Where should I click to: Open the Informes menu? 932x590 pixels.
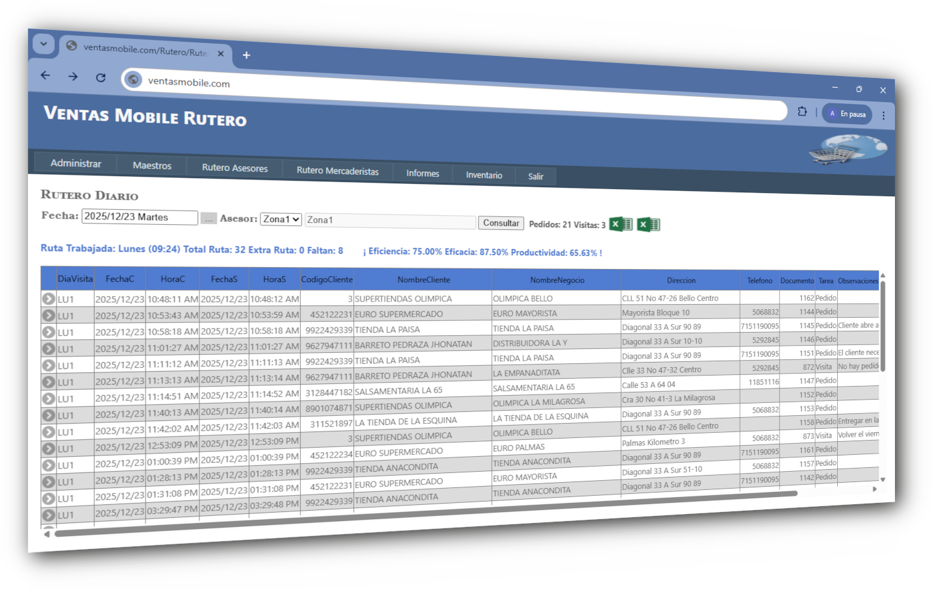click(x=422, y=173)
